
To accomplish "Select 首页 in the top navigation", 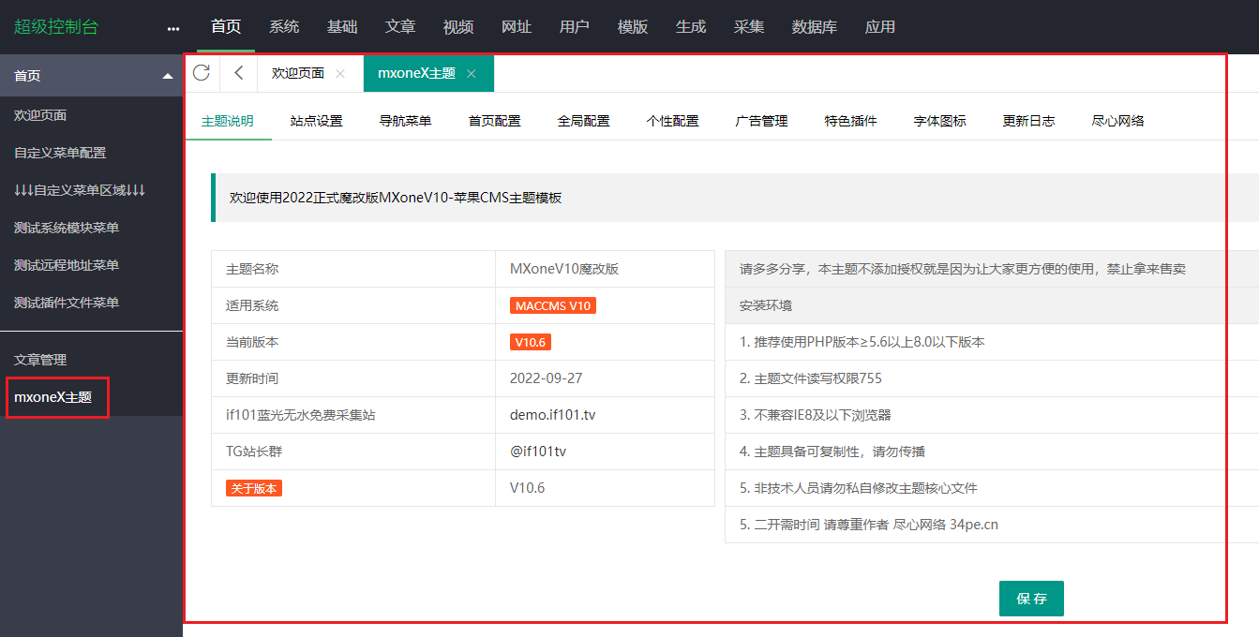I will 226,27.
